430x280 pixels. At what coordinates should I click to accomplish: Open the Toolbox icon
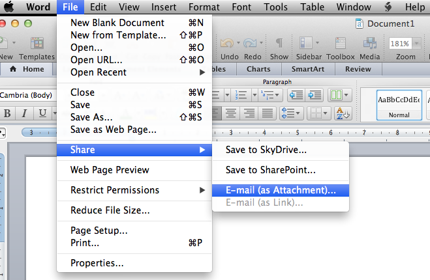coord(341,43)
